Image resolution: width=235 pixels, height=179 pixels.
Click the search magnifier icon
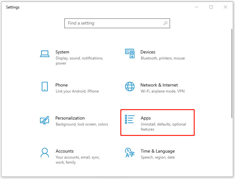165,23
